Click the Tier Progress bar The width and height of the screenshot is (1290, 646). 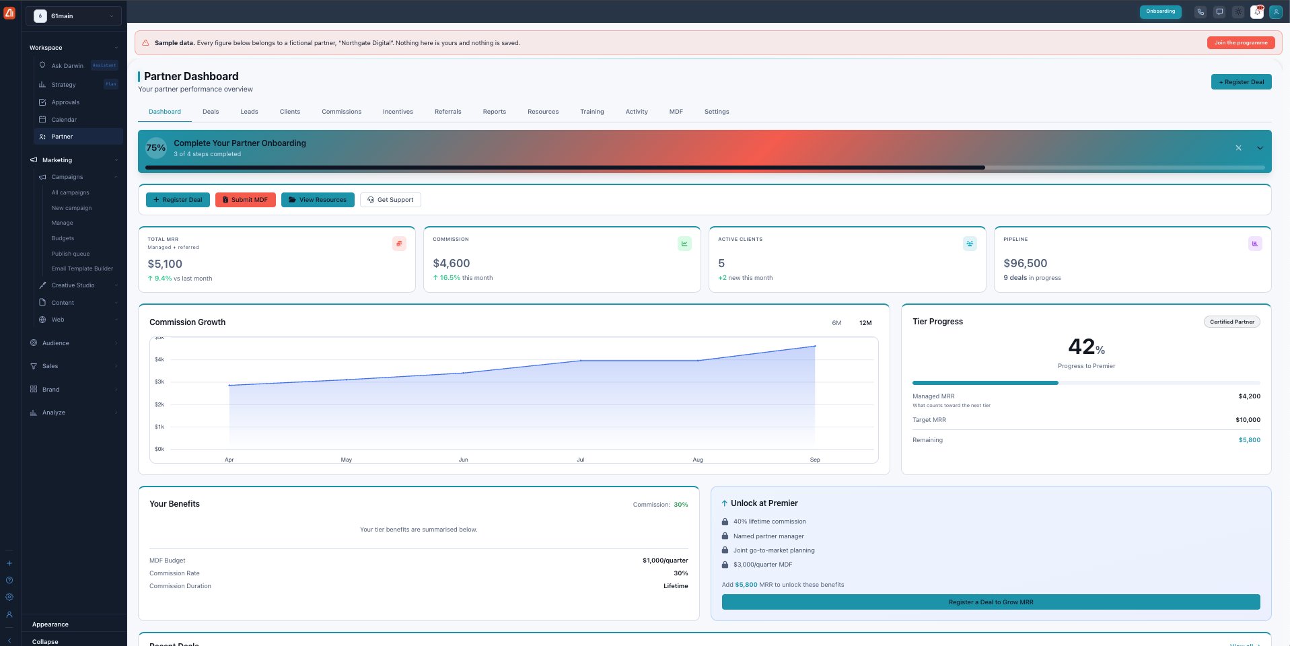click(1086, 383)
